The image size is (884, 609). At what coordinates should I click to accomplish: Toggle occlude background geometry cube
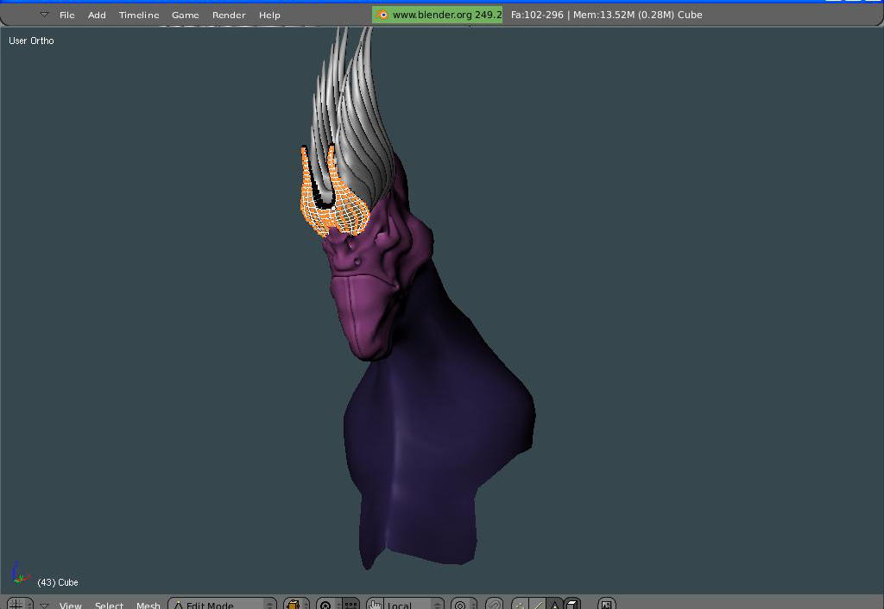[x=571, y=605]
